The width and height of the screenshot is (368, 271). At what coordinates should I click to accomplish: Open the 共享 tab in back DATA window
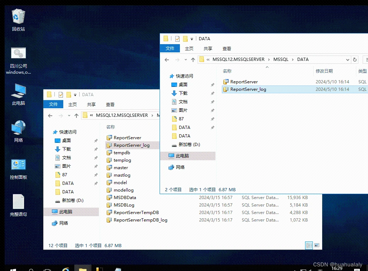point(91,104)
